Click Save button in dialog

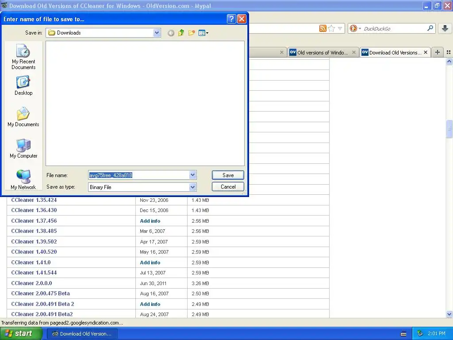click(228, 175)
